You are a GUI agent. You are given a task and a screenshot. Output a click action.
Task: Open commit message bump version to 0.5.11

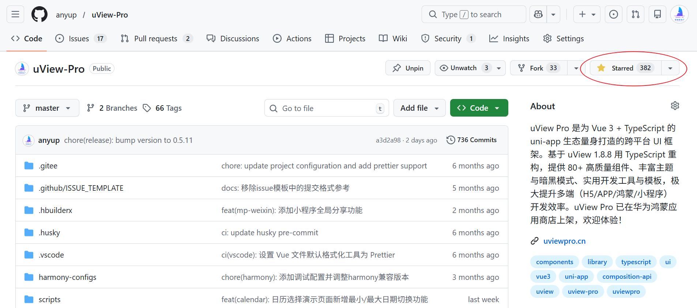click(x=128, y=140)
